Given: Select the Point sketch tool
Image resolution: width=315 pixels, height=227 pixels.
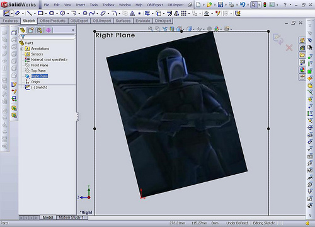Looking at the screenshot, I should (x=139, y=13).
